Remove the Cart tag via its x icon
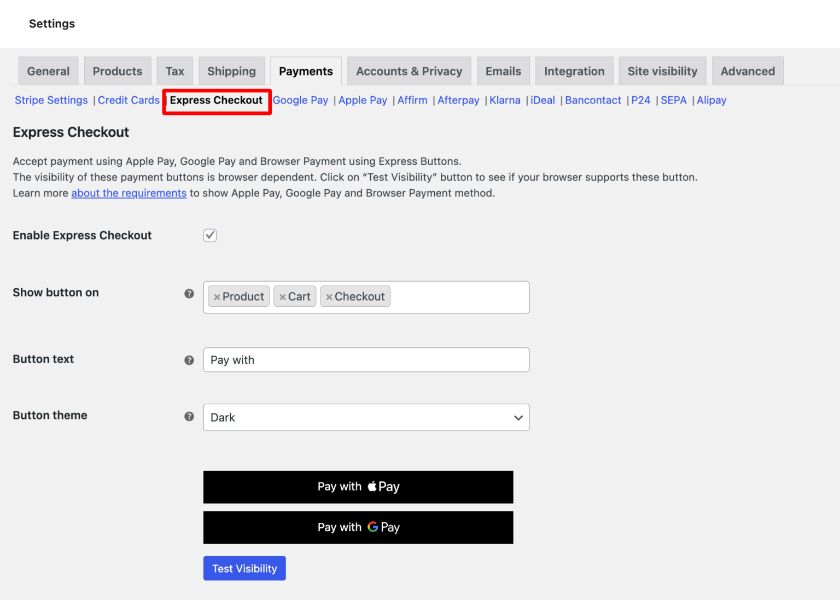Screen dimensions: 840x600 (x=283, y=296)
